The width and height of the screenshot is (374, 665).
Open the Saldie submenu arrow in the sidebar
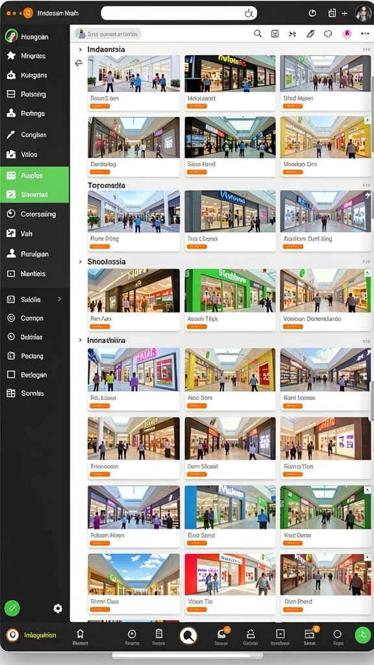click(x=59, y=299)
